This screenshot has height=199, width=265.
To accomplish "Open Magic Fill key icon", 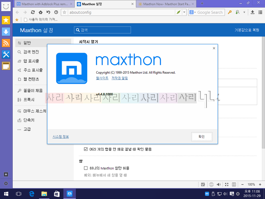I will (230, 12).
